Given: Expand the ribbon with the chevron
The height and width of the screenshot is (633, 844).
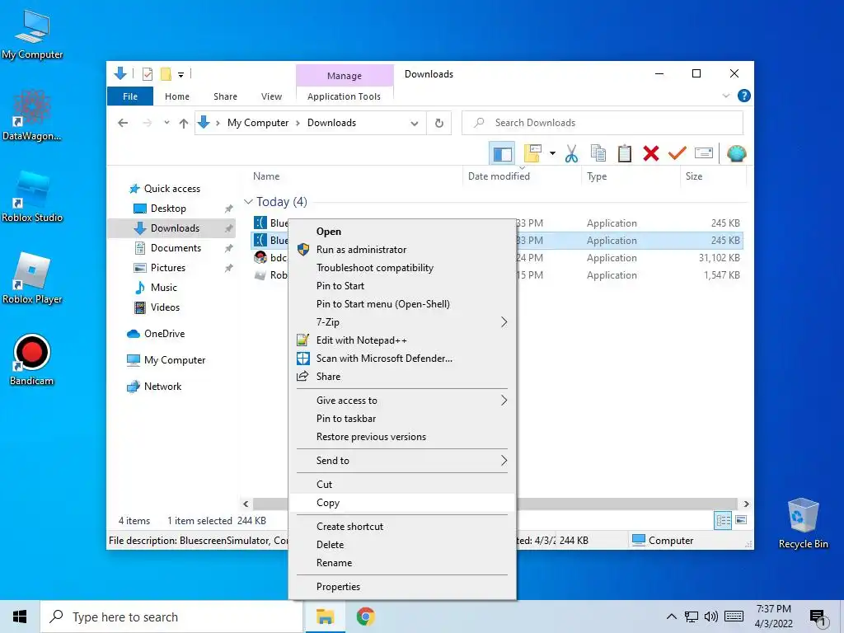Looking at the screenshot, I should pos(725,96).
